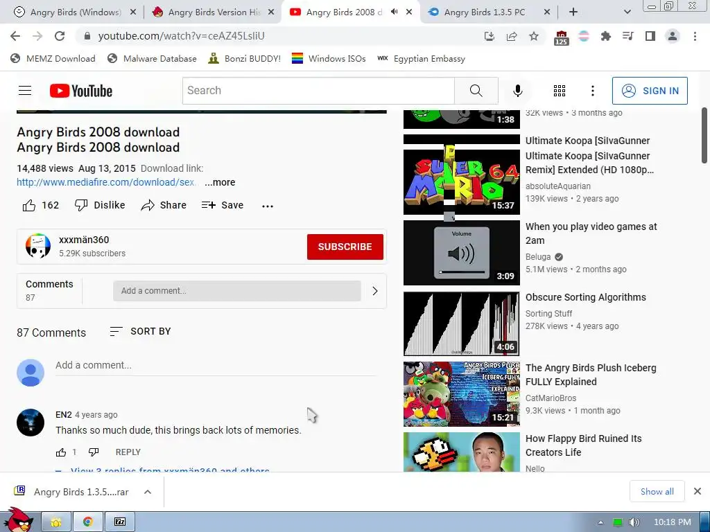Toggle the browser side panel icon
Screen dimensions: 710x532
coord(650,36)
